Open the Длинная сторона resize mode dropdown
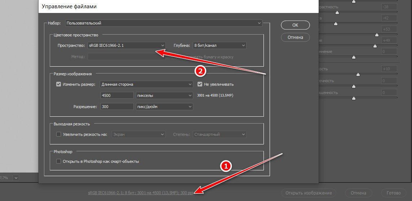This screenshot has width=412, height=201. [x=147, y=84]
